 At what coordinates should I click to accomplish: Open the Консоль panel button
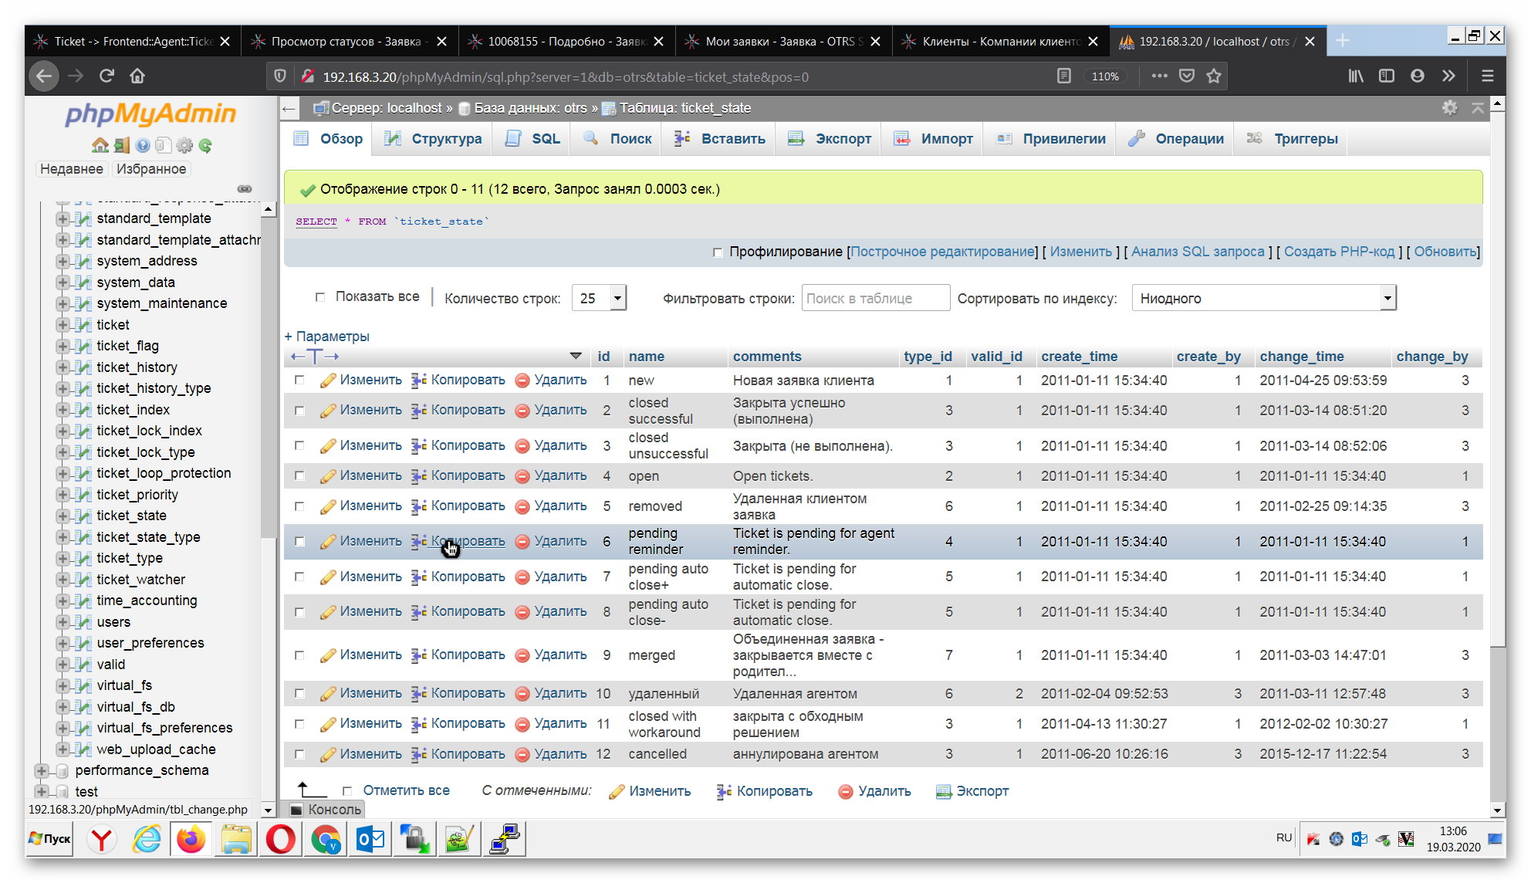tap(326, 809)
